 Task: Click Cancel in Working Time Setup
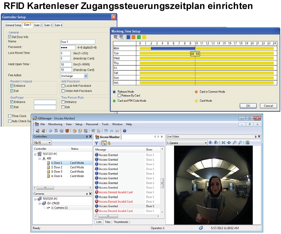click(268, 106)
